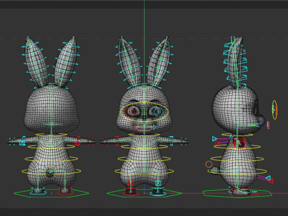
Task: Pick red square shoulder control on side-view bunny
Action: point(239,143)
